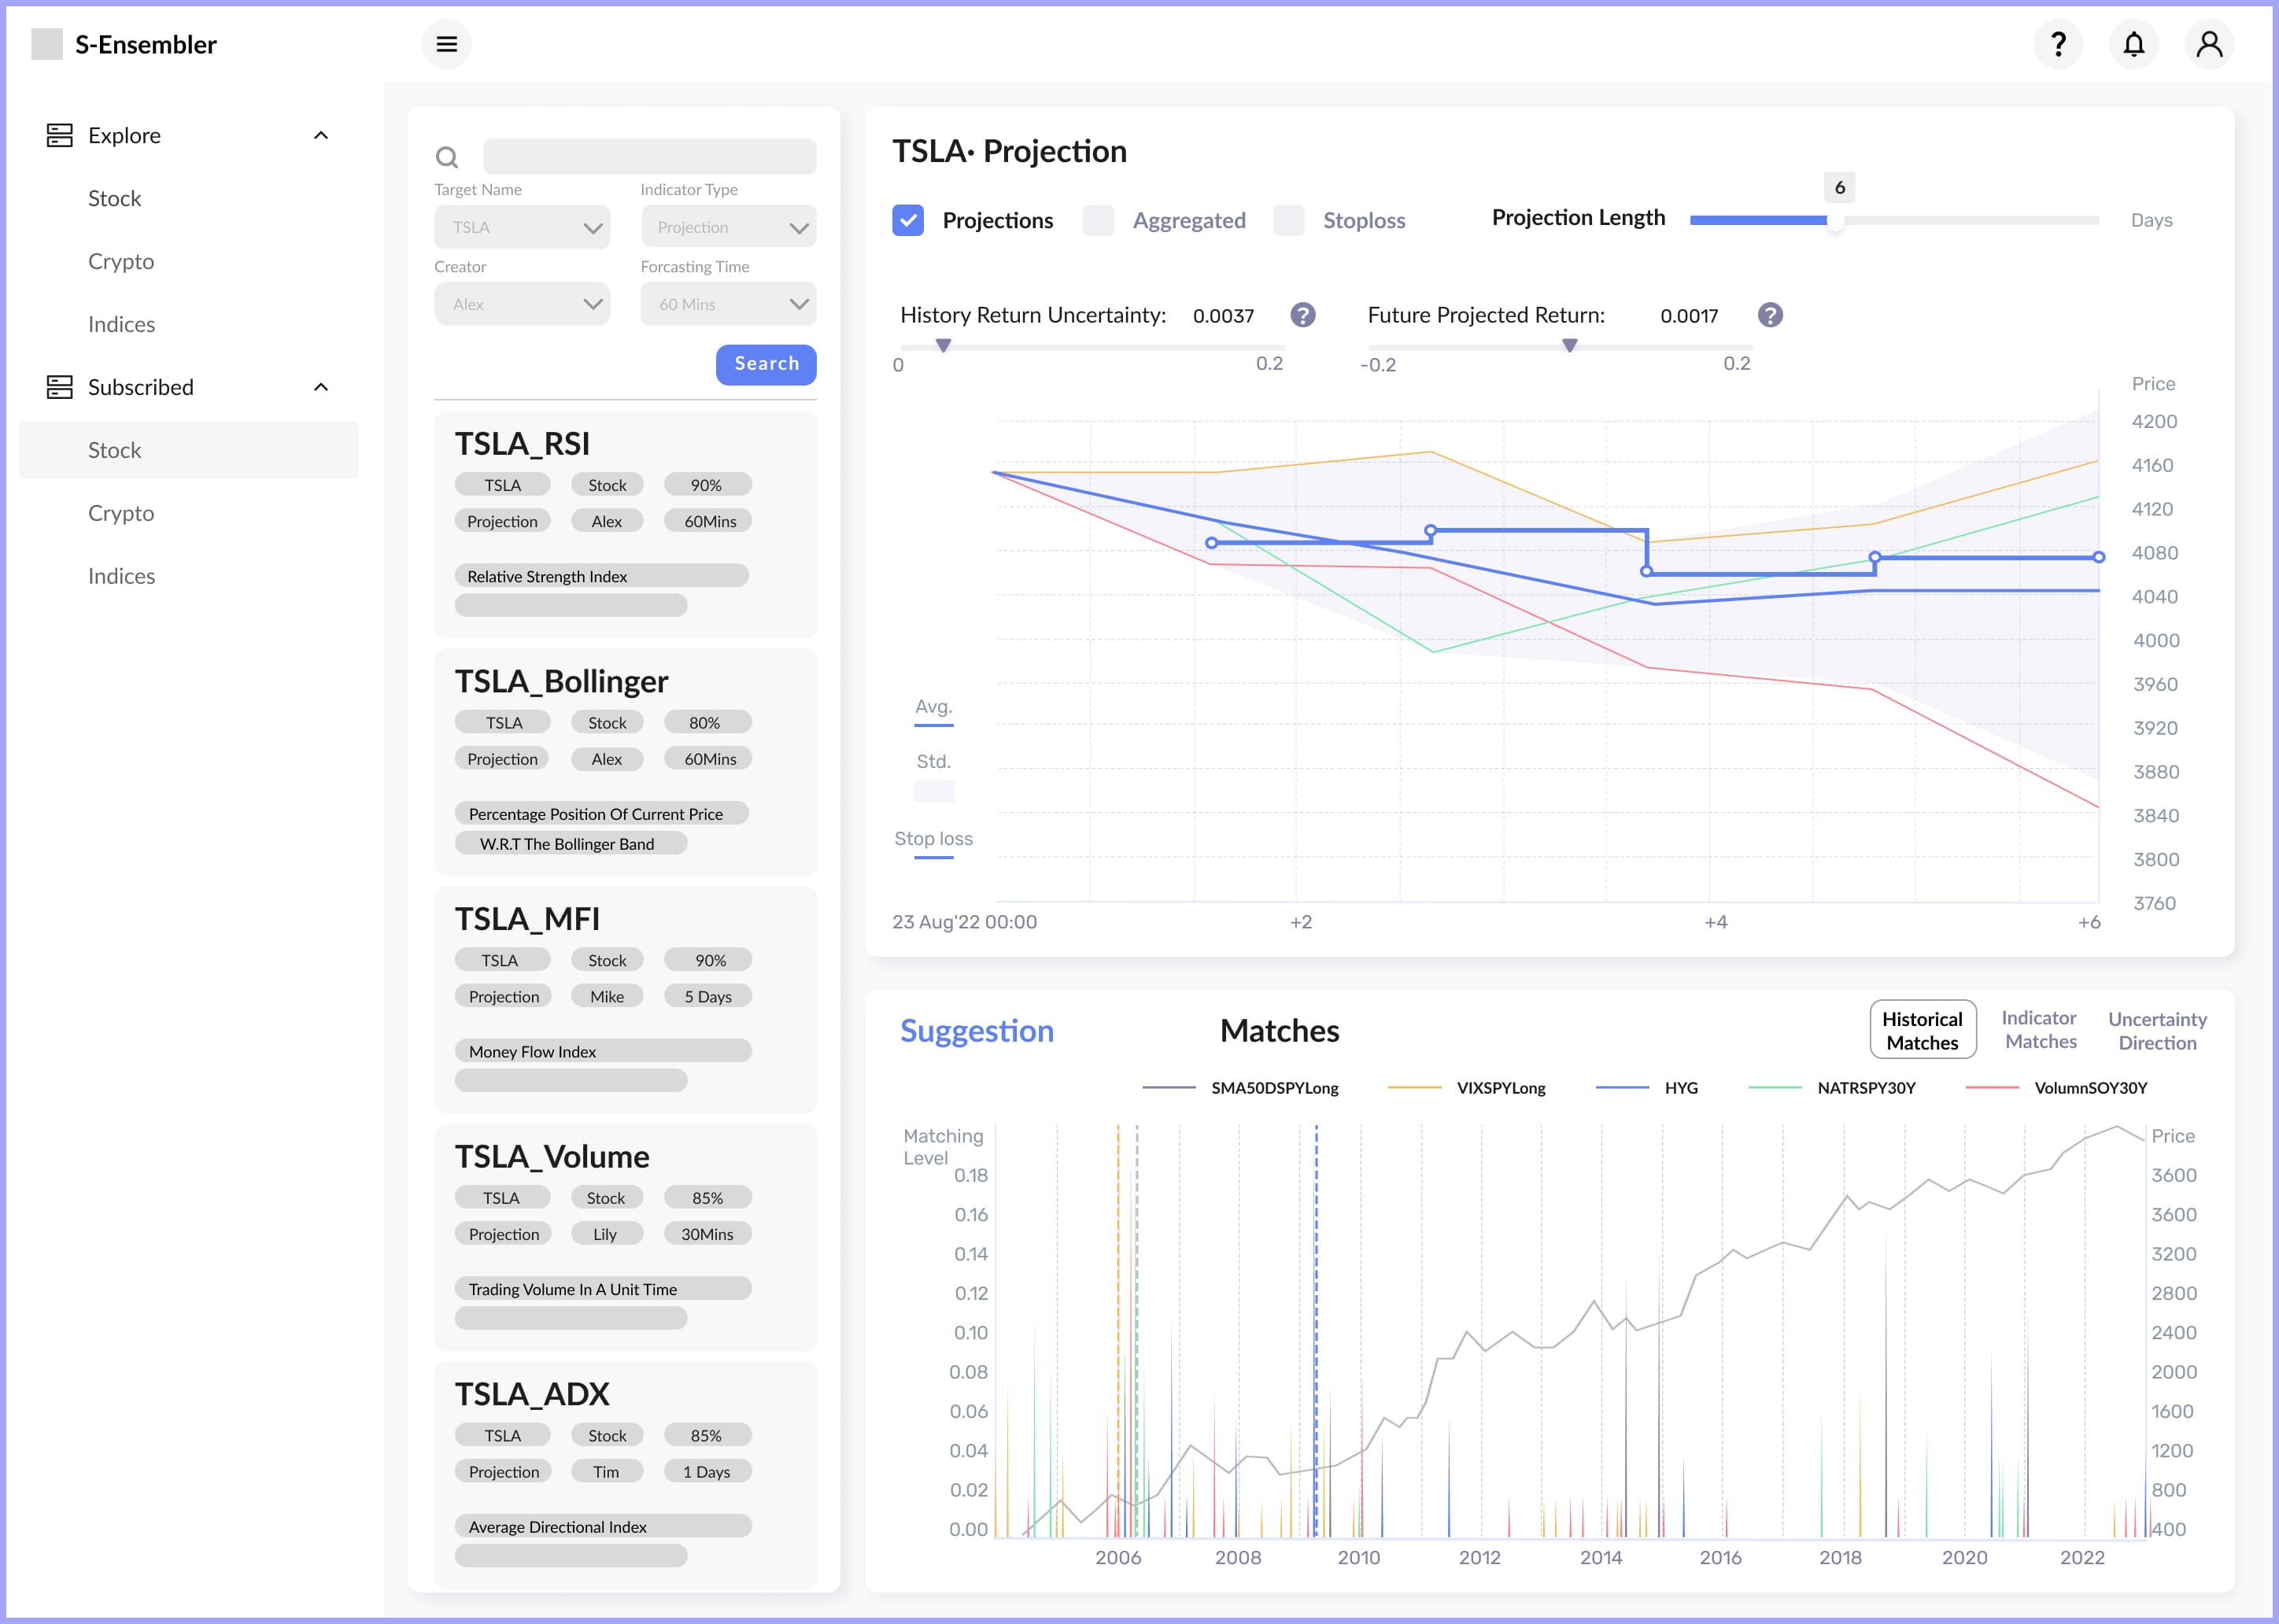2279x1624 pixels.
Task: Open user profile icon
Action: click(2209, 44)
